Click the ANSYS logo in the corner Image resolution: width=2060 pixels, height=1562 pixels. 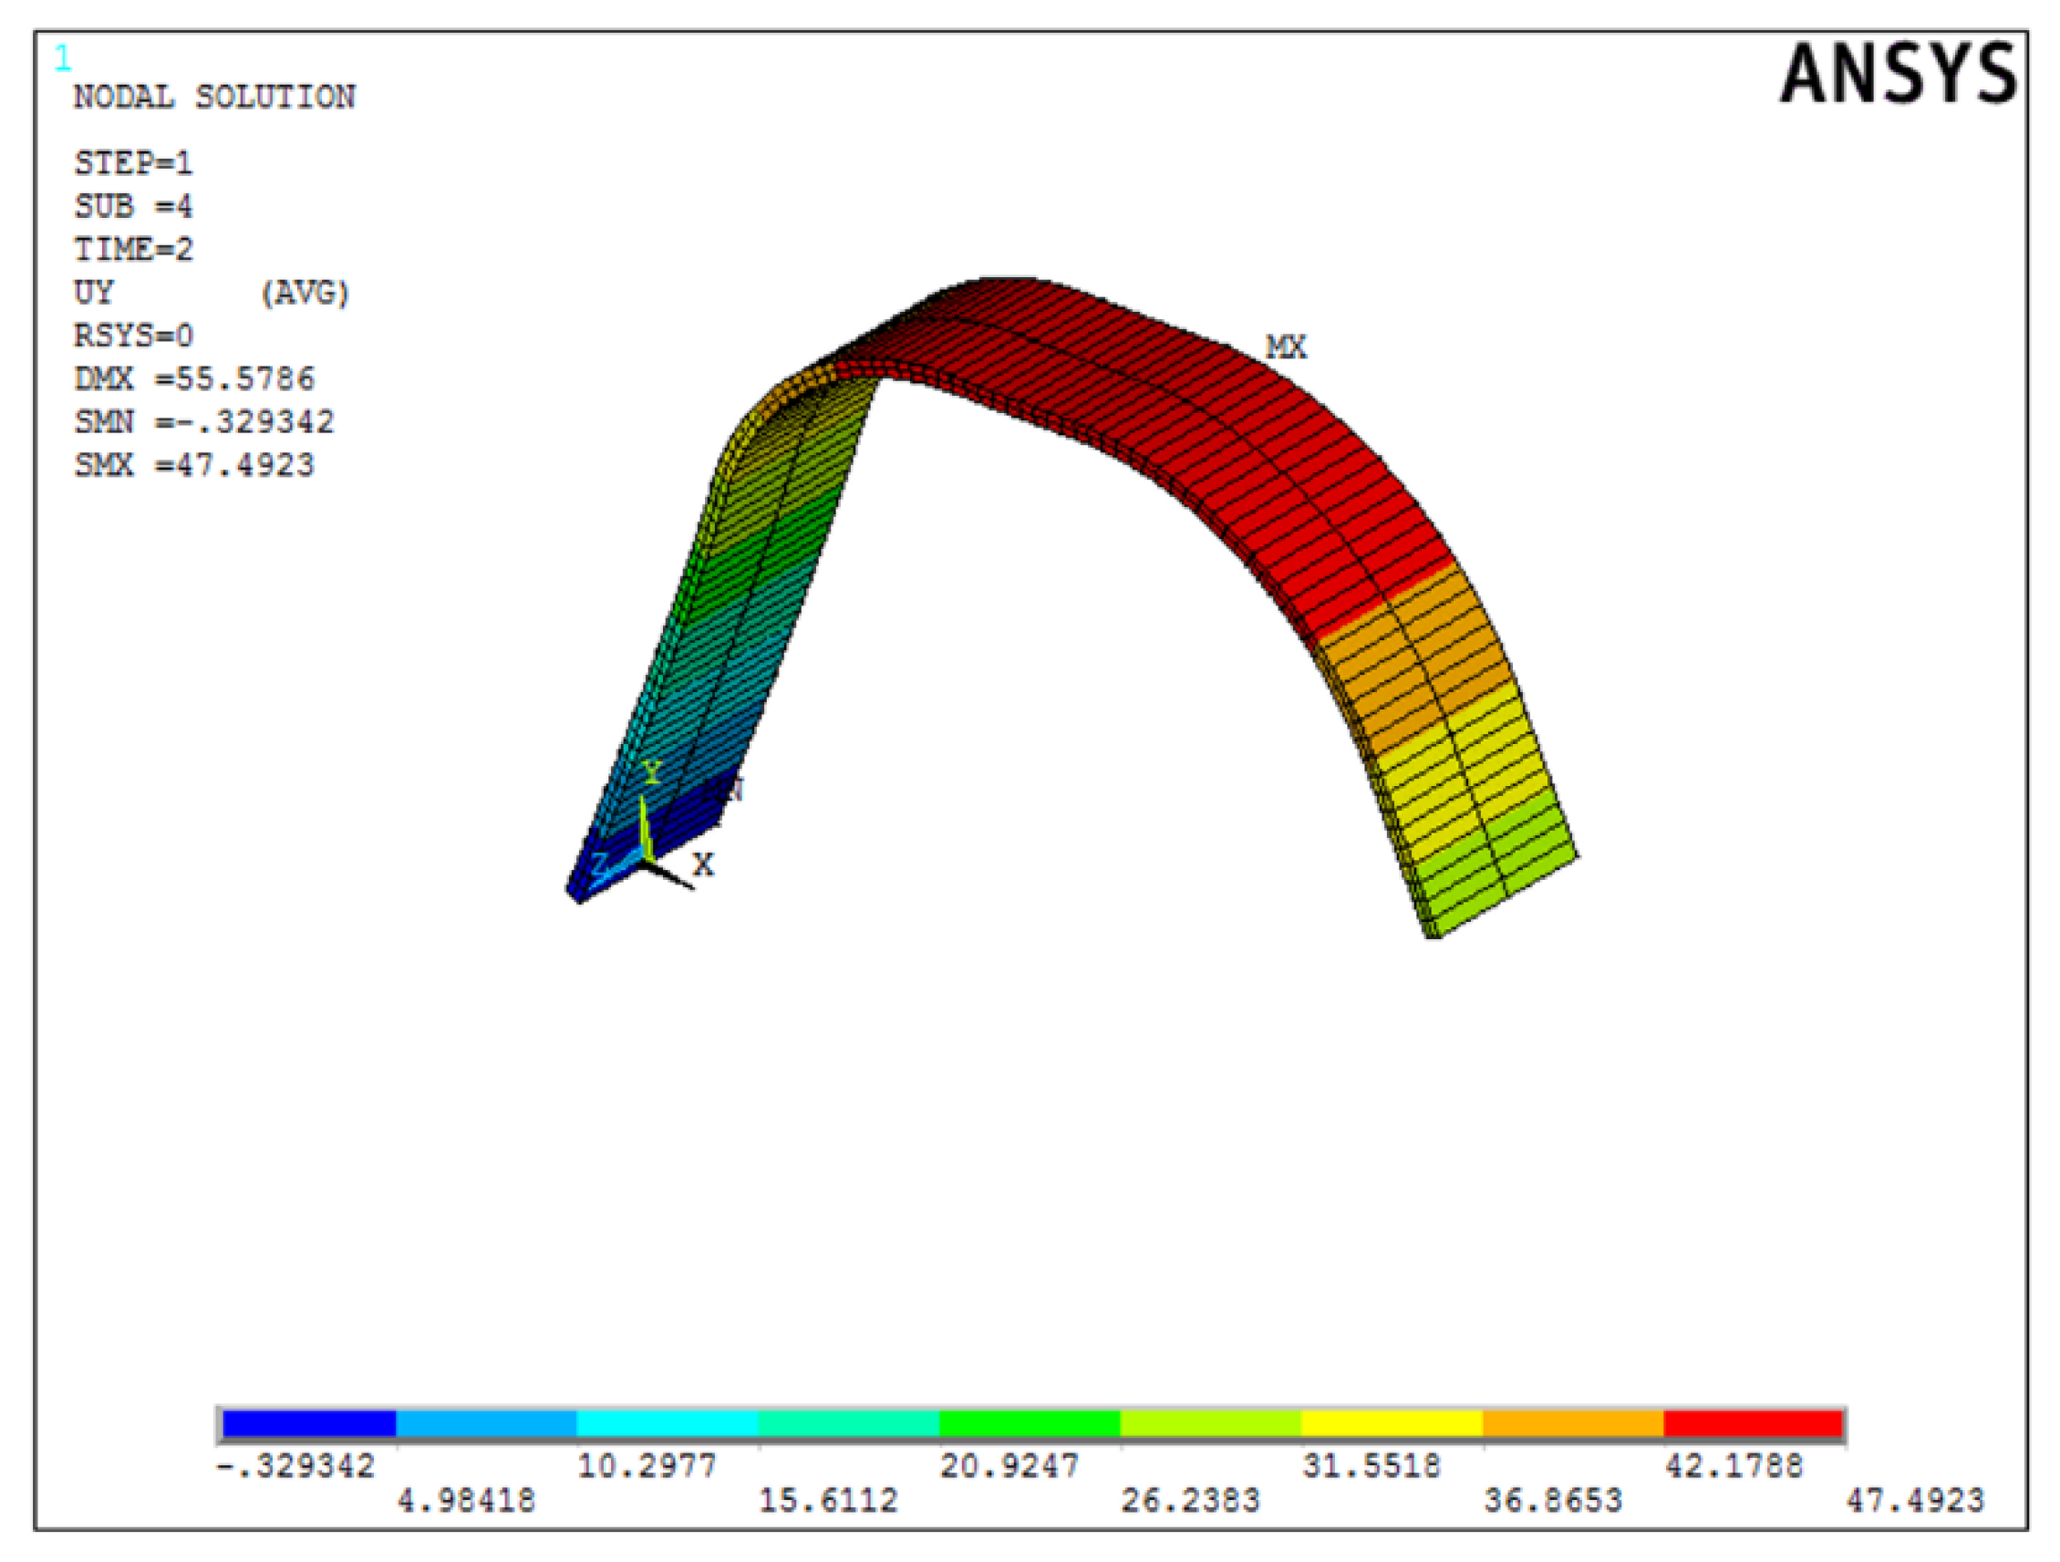pyautogui.click(x=1896, y=75)
